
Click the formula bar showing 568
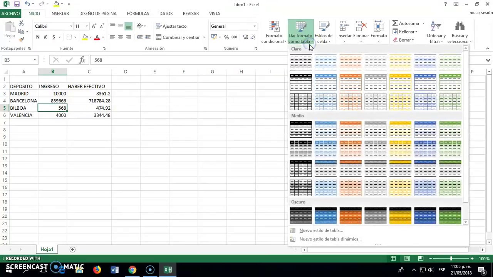(x=287, y=60)
